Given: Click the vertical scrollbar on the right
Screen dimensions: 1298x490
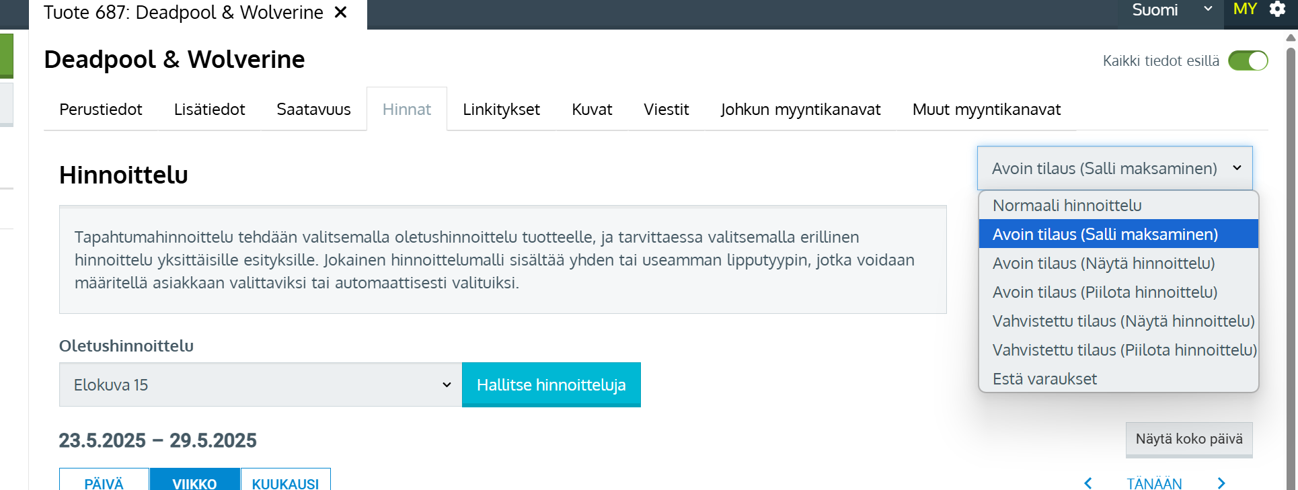Looking at the screenshot, I should 1290,269.
